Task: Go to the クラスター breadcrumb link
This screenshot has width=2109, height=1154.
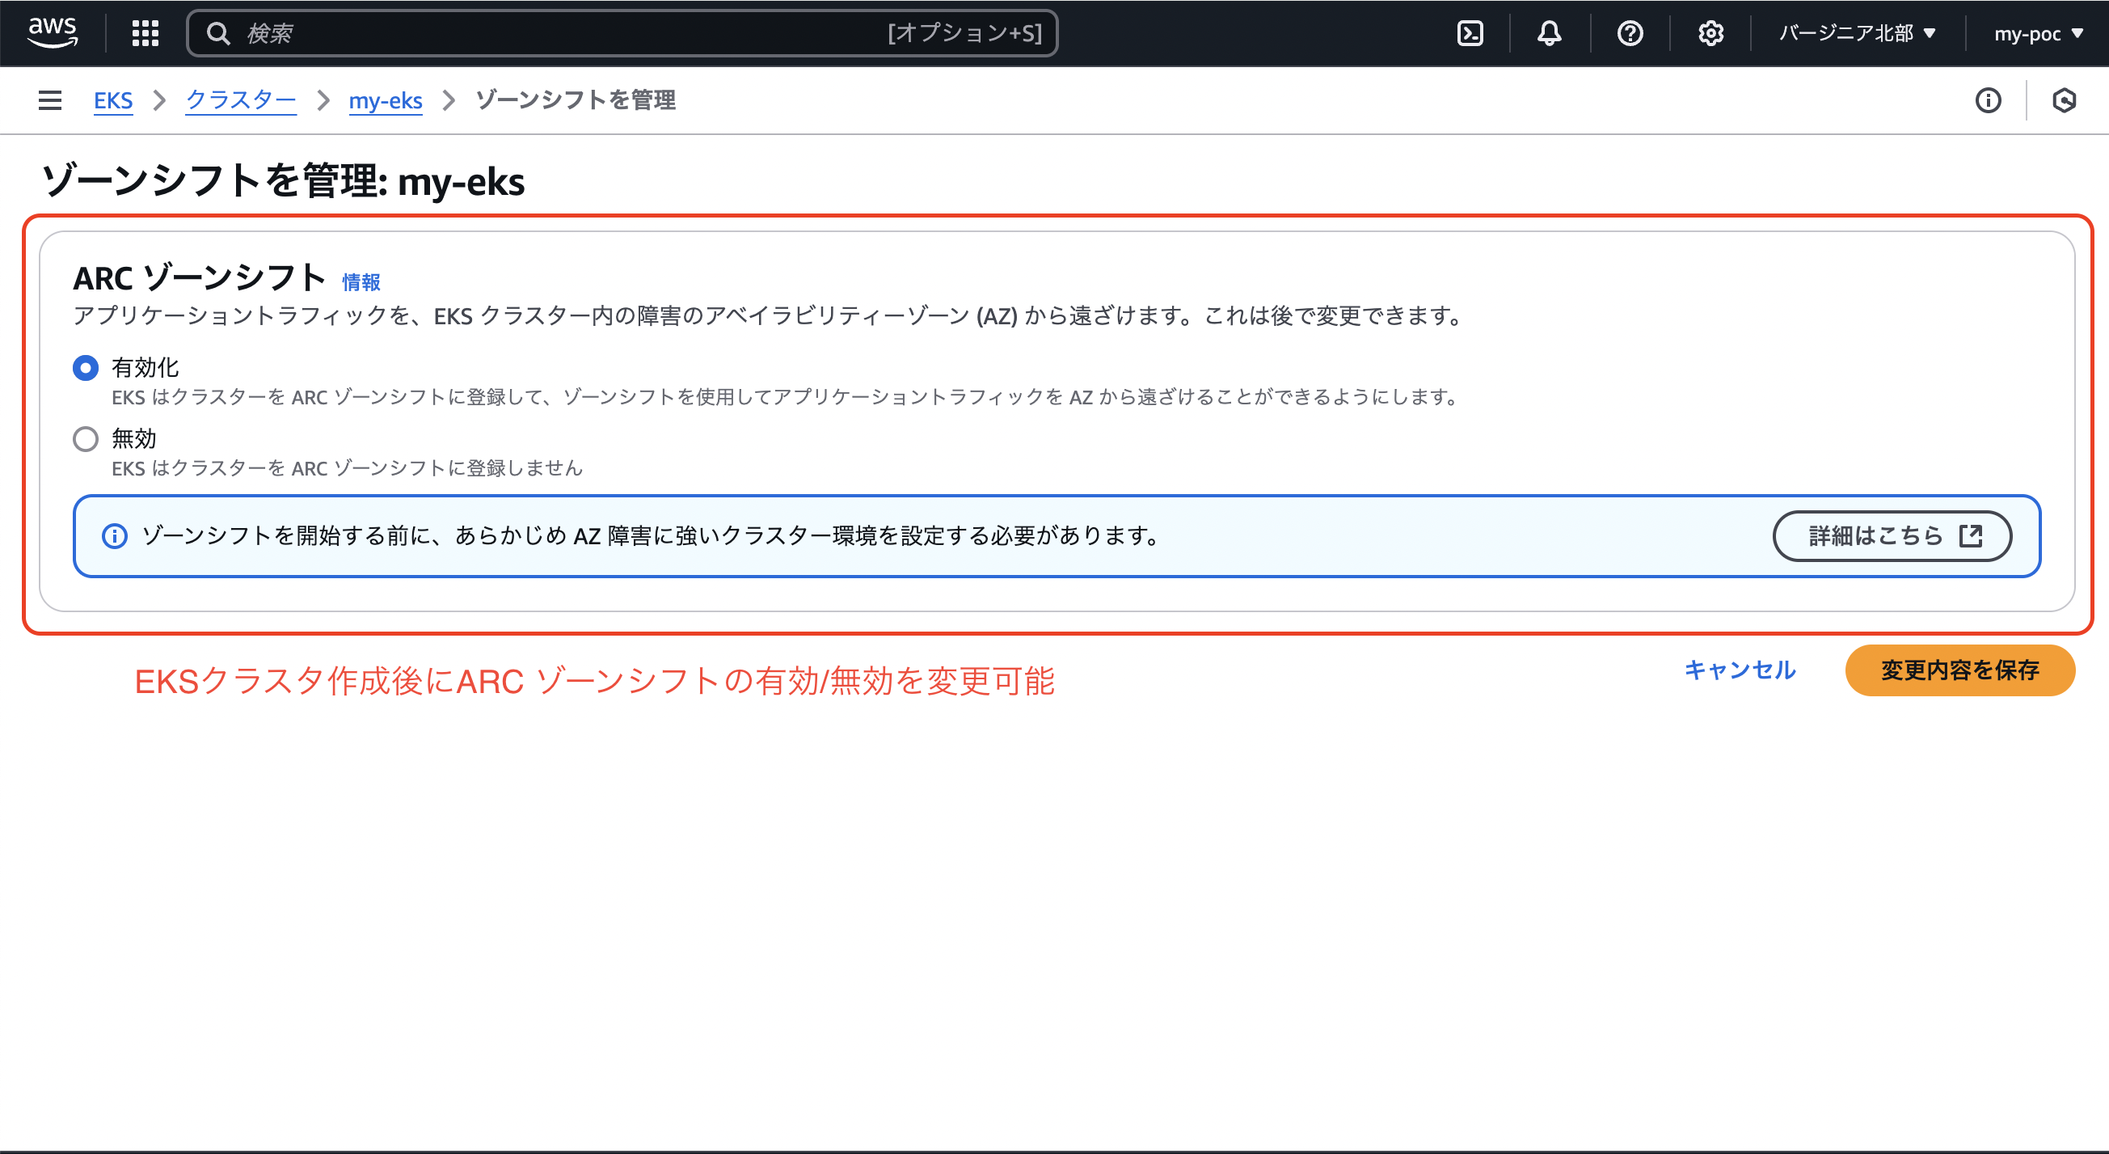Action: click(x=241, y=100)
